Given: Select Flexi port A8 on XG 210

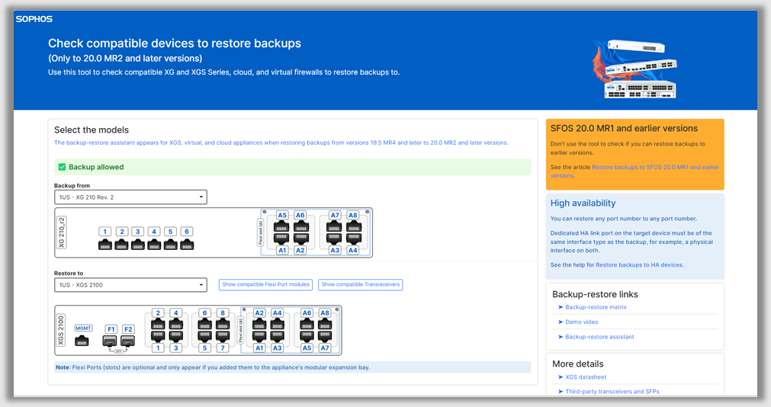Looking at the screenshot, I should tap(353, 216).
